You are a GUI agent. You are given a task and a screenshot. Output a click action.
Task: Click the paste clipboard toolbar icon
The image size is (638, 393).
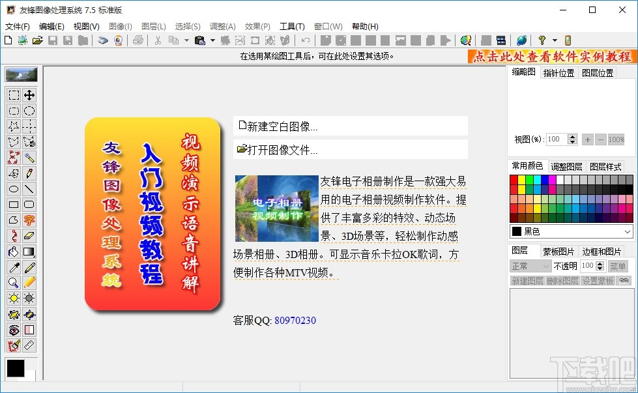click(200, 40)
